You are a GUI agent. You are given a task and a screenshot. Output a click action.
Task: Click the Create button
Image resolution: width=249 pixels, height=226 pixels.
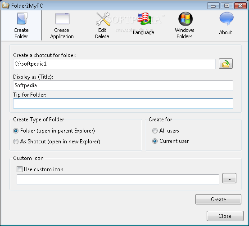pos(218,199)
